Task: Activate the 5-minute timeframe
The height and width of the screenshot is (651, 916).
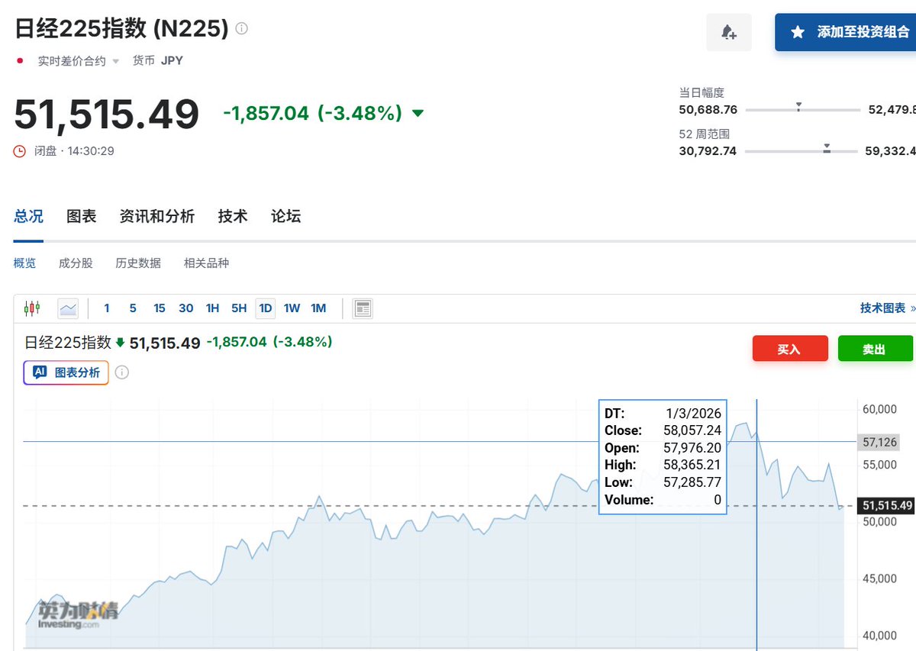Action: point(132,308)
